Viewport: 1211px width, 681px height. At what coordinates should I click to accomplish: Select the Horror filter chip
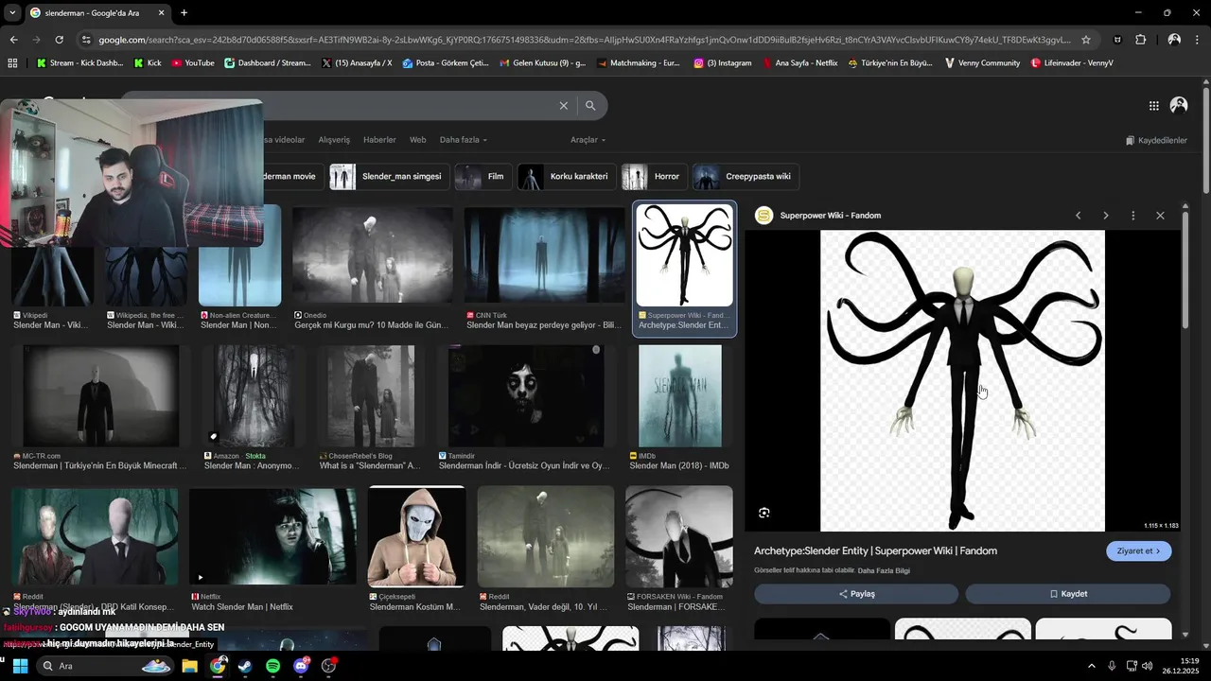655,177
